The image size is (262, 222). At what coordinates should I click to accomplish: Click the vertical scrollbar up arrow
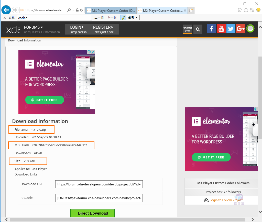tap(260, 27)
